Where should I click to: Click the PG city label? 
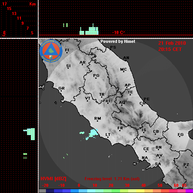[x=96, y=75]
